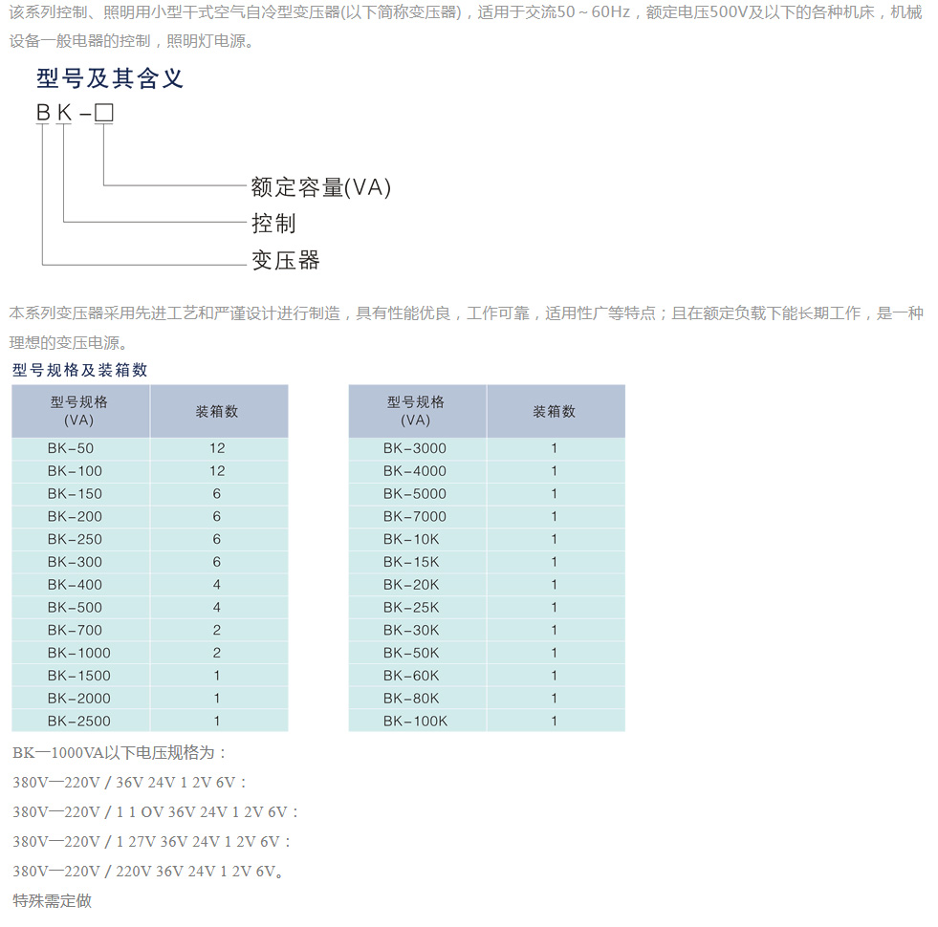Click the packing count 12 for BK-50

pyautogui.click(x=217, y=448)
